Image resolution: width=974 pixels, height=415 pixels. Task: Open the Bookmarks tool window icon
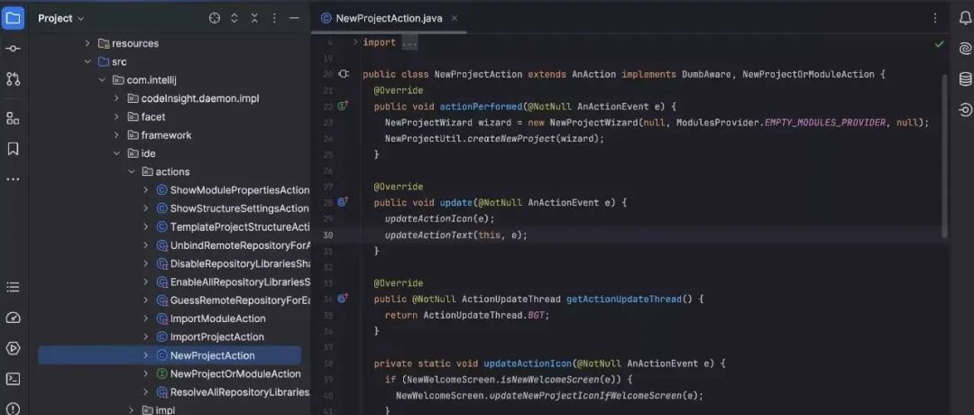click(x=13, y=149)
